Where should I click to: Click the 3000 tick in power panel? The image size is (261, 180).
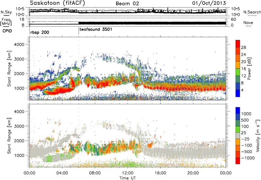click(19, 59)
